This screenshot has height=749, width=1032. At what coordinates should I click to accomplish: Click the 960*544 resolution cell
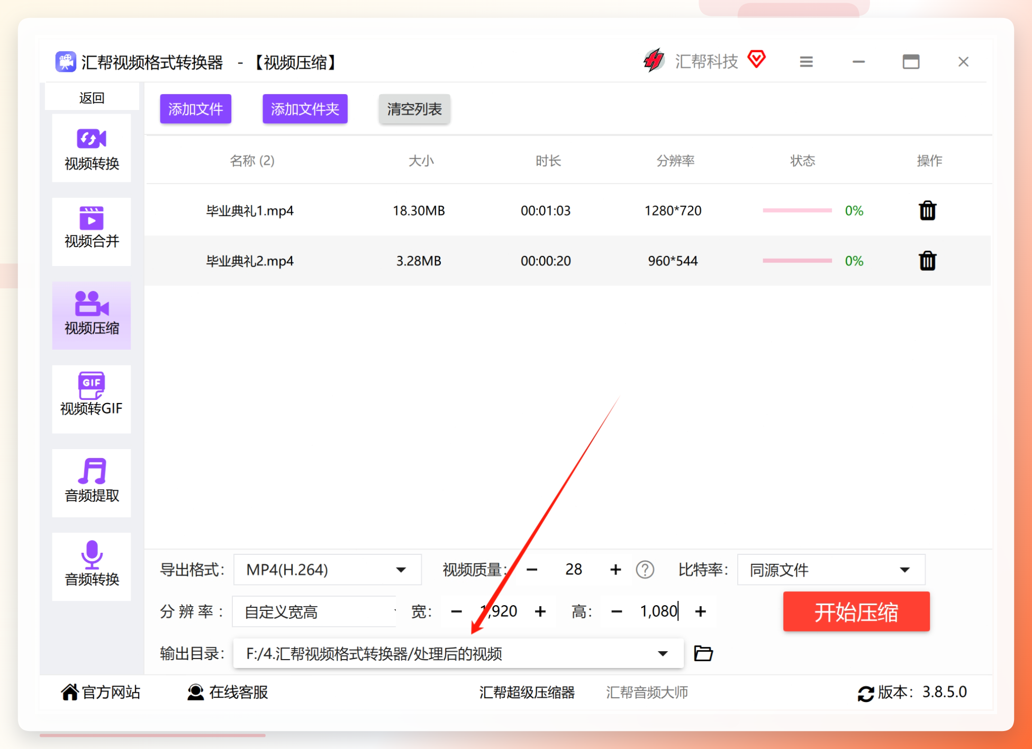(x=673, y=261)
